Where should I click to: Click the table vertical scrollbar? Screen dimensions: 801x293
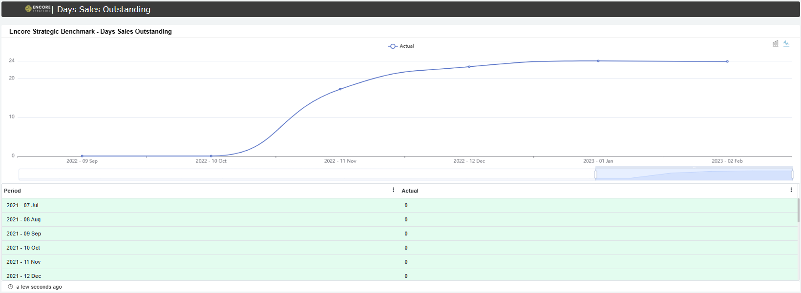799,211
